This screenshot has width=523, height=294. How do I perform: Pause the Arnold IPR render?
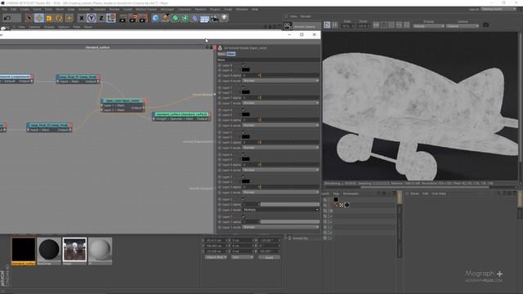(334, 24)
